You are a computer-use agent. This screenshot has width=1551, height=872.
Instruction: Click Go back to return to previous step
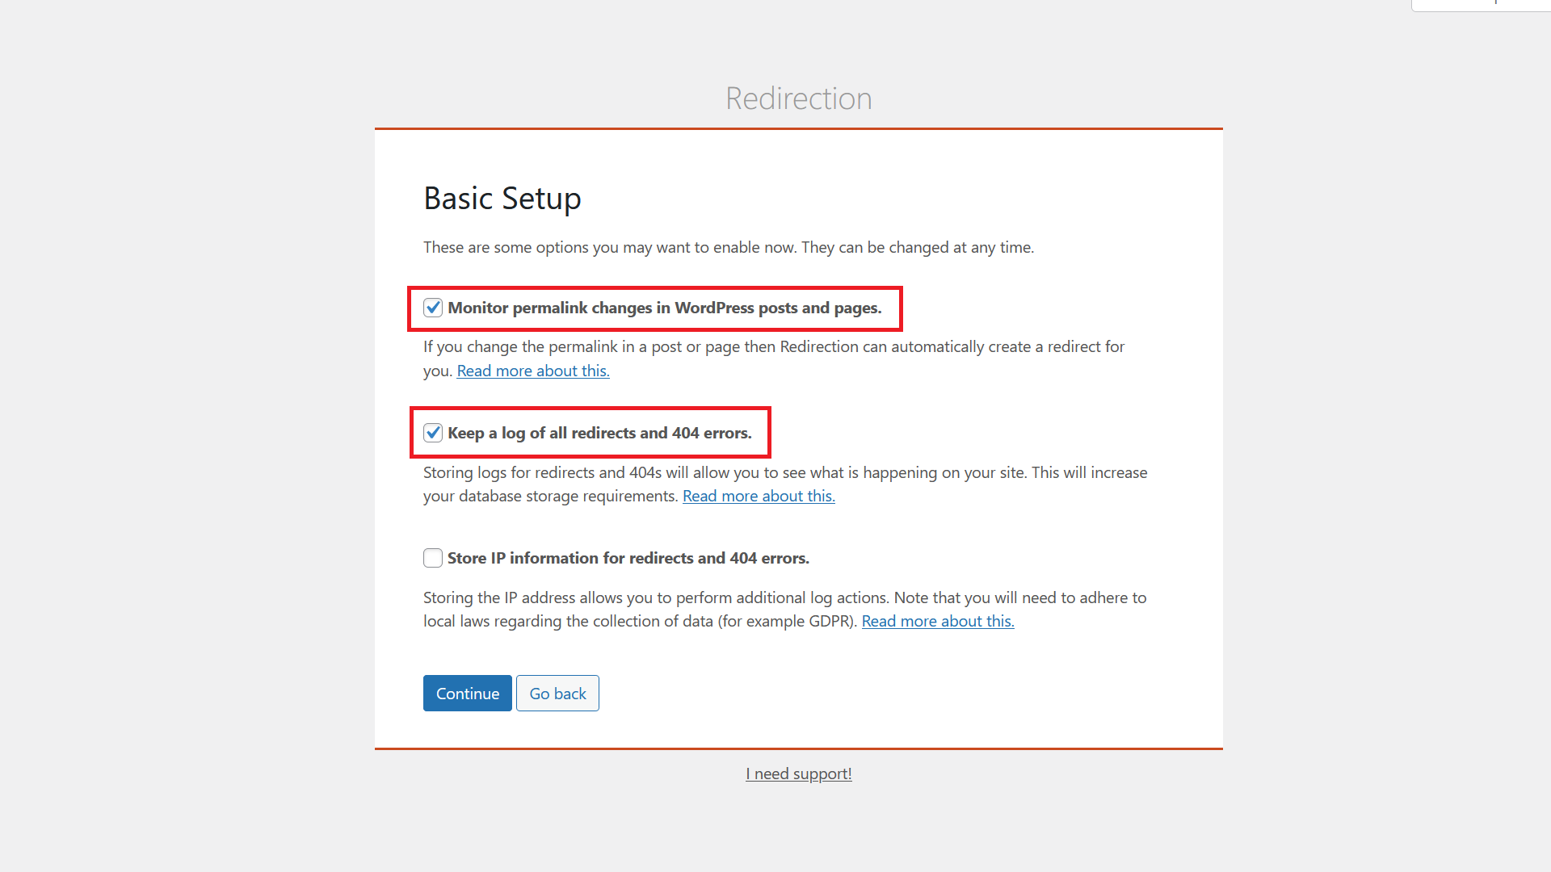point(557,693)
